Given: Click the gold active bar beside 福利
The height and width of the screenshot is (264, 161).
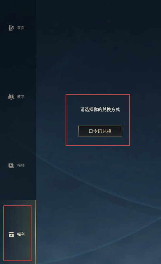Looking at the screenshot, I should [36, 232].
